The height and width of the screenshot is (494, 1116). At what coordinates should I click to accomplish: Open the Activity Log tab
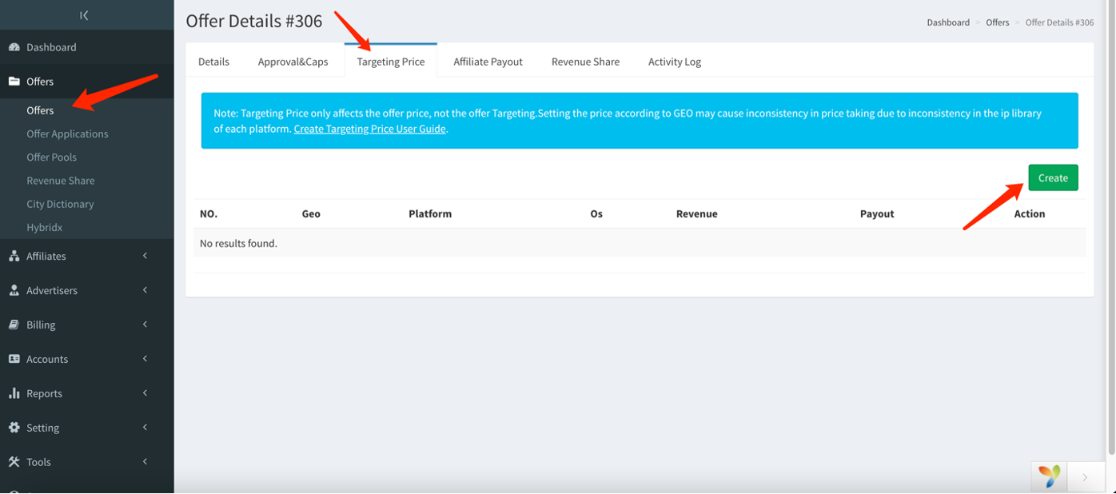674,62
